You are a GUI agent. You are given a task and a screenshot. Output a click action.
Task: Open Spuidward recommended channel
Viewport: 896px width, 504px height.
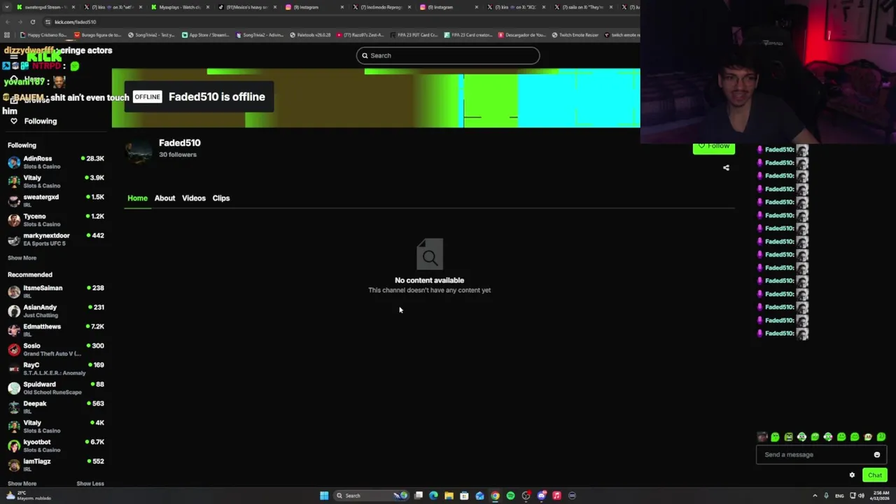56,388
